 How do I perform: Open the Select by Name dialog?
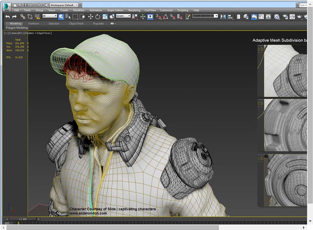pos(68,17)
